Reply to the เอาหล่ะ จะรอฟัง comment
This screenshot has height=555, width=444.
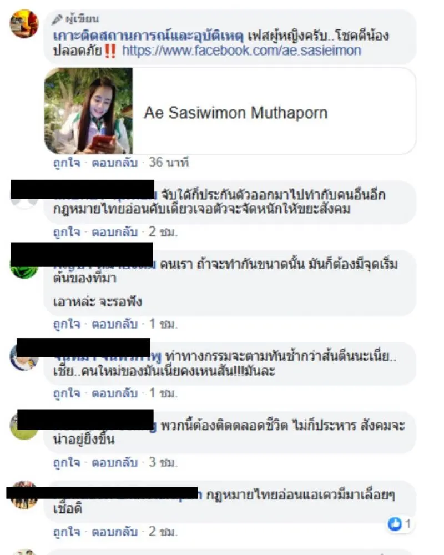click(x=114, y=324)
